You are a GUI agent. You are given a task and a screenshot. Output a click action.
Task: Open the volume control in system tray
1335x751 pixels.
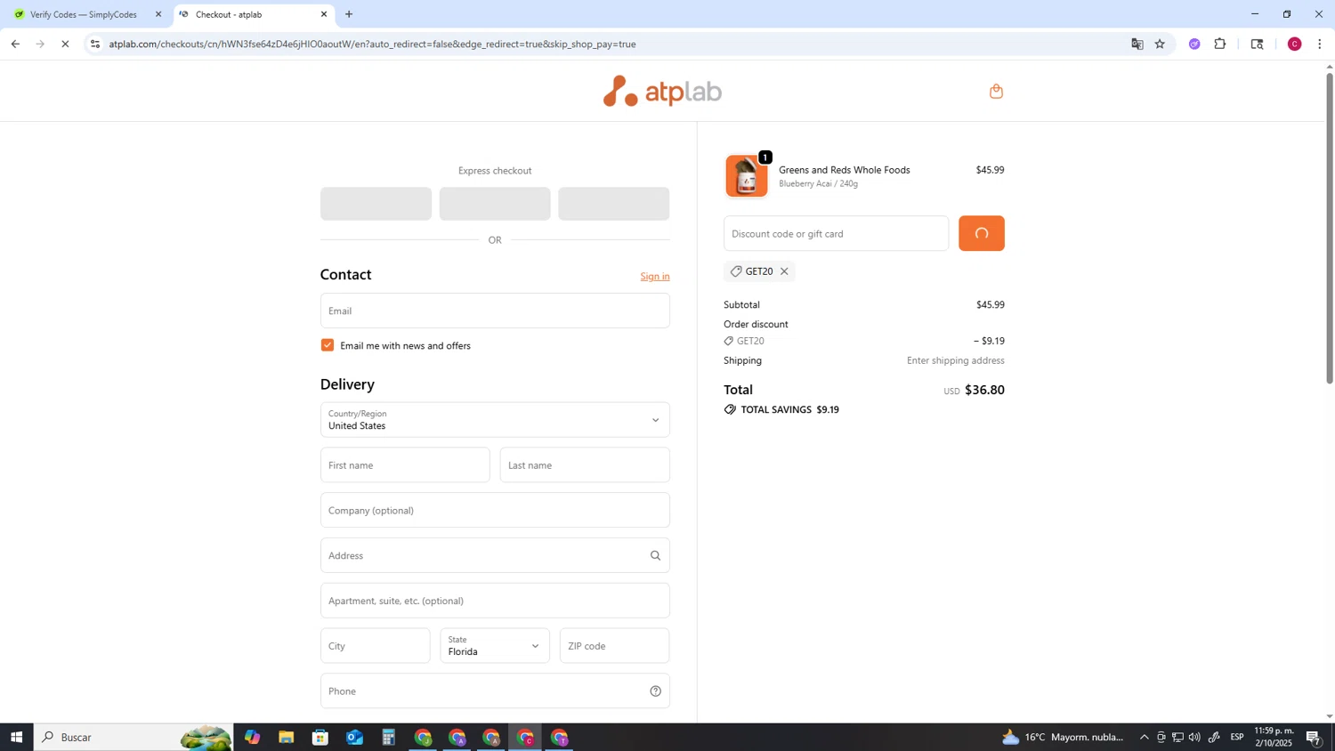(1194, 738)
